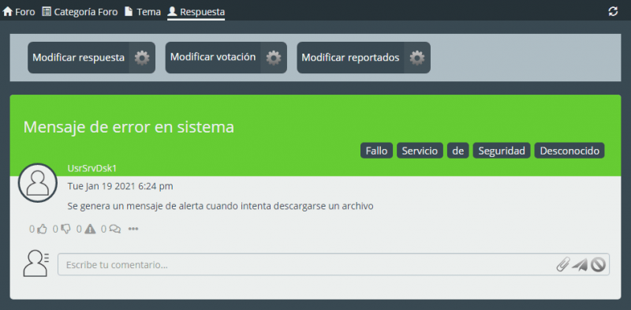Image resolution: width=631 pixels, height=310 pixels.
Task: Click the refresh icon in top bar
Action: point(613,12)
